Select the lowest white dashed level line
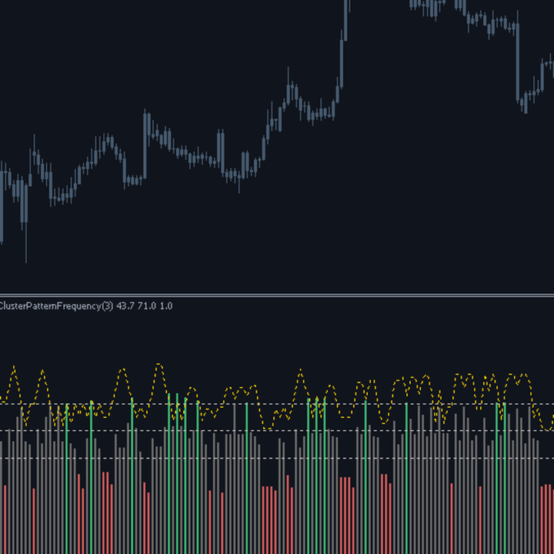 [x=277, y=459]
